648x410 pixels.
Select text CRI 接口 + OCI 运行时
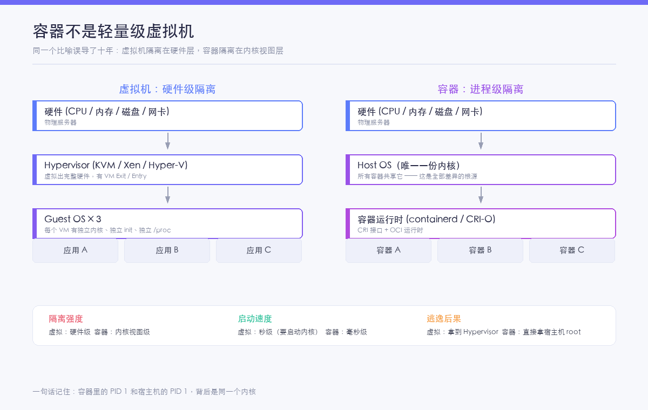click(390, 230)
